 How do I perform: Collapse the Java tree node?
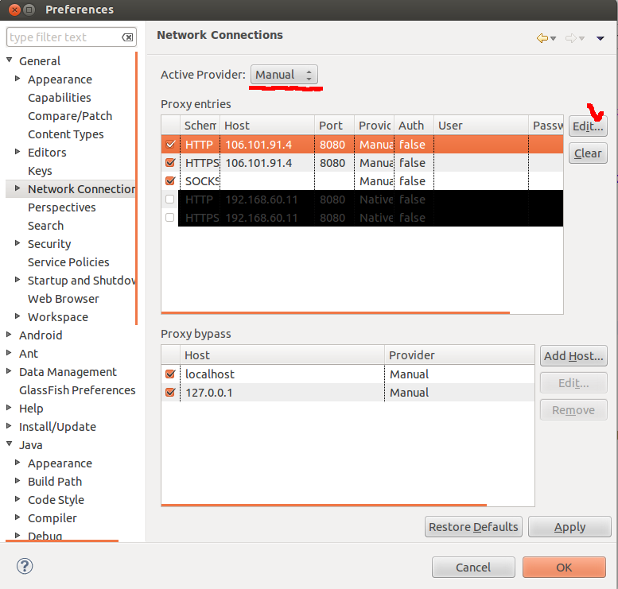[x=9, y=444]
